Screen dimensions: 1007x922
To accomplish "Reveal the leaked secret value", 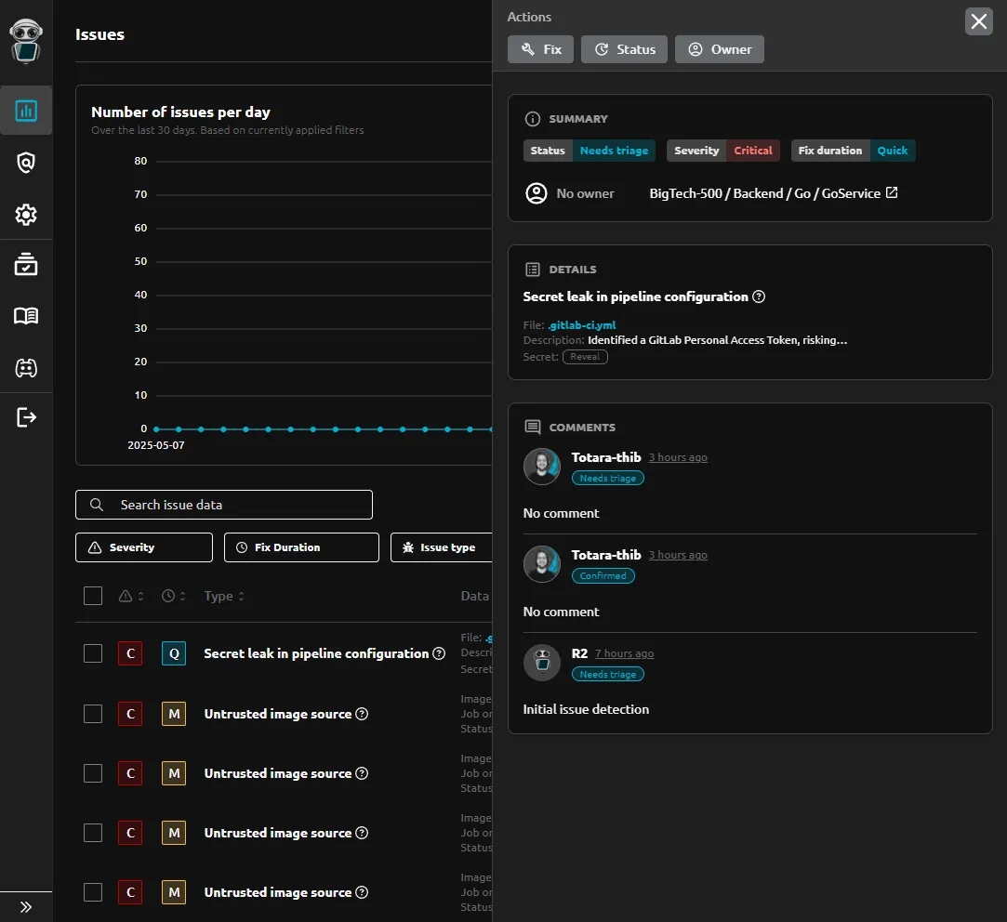I will (x=585, y=356).
